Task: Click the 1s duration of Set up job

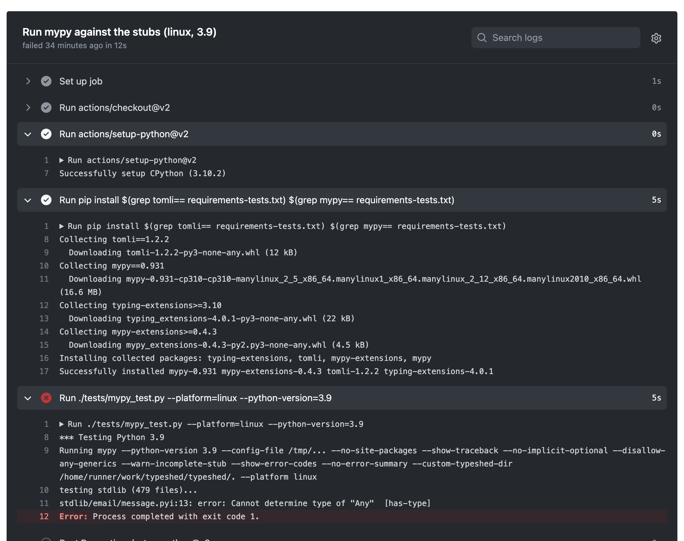Action: [x=656, y=81]
